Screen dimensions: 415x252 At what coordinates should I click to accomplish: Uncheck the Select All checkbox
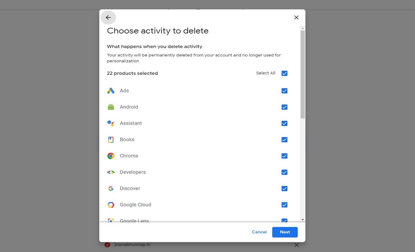point(284,73)
